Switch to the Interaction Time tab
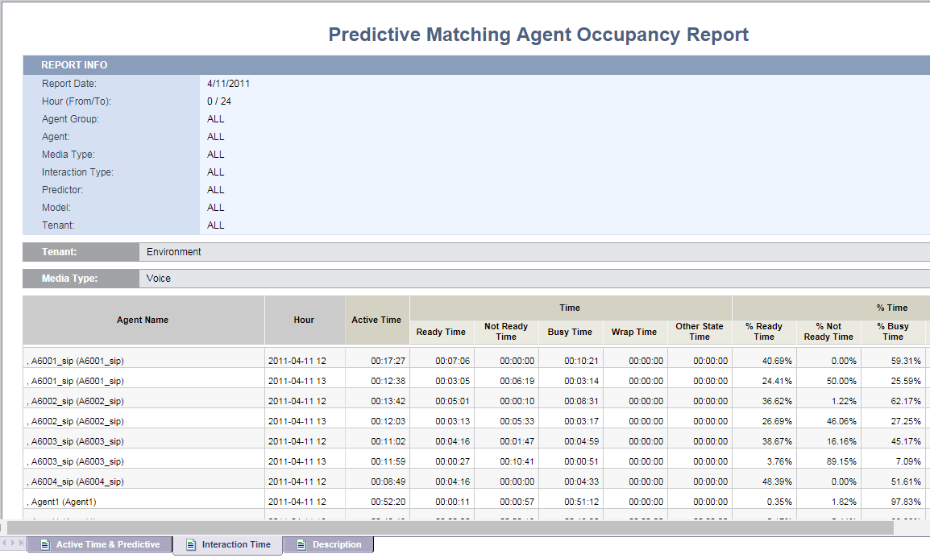 236,545
